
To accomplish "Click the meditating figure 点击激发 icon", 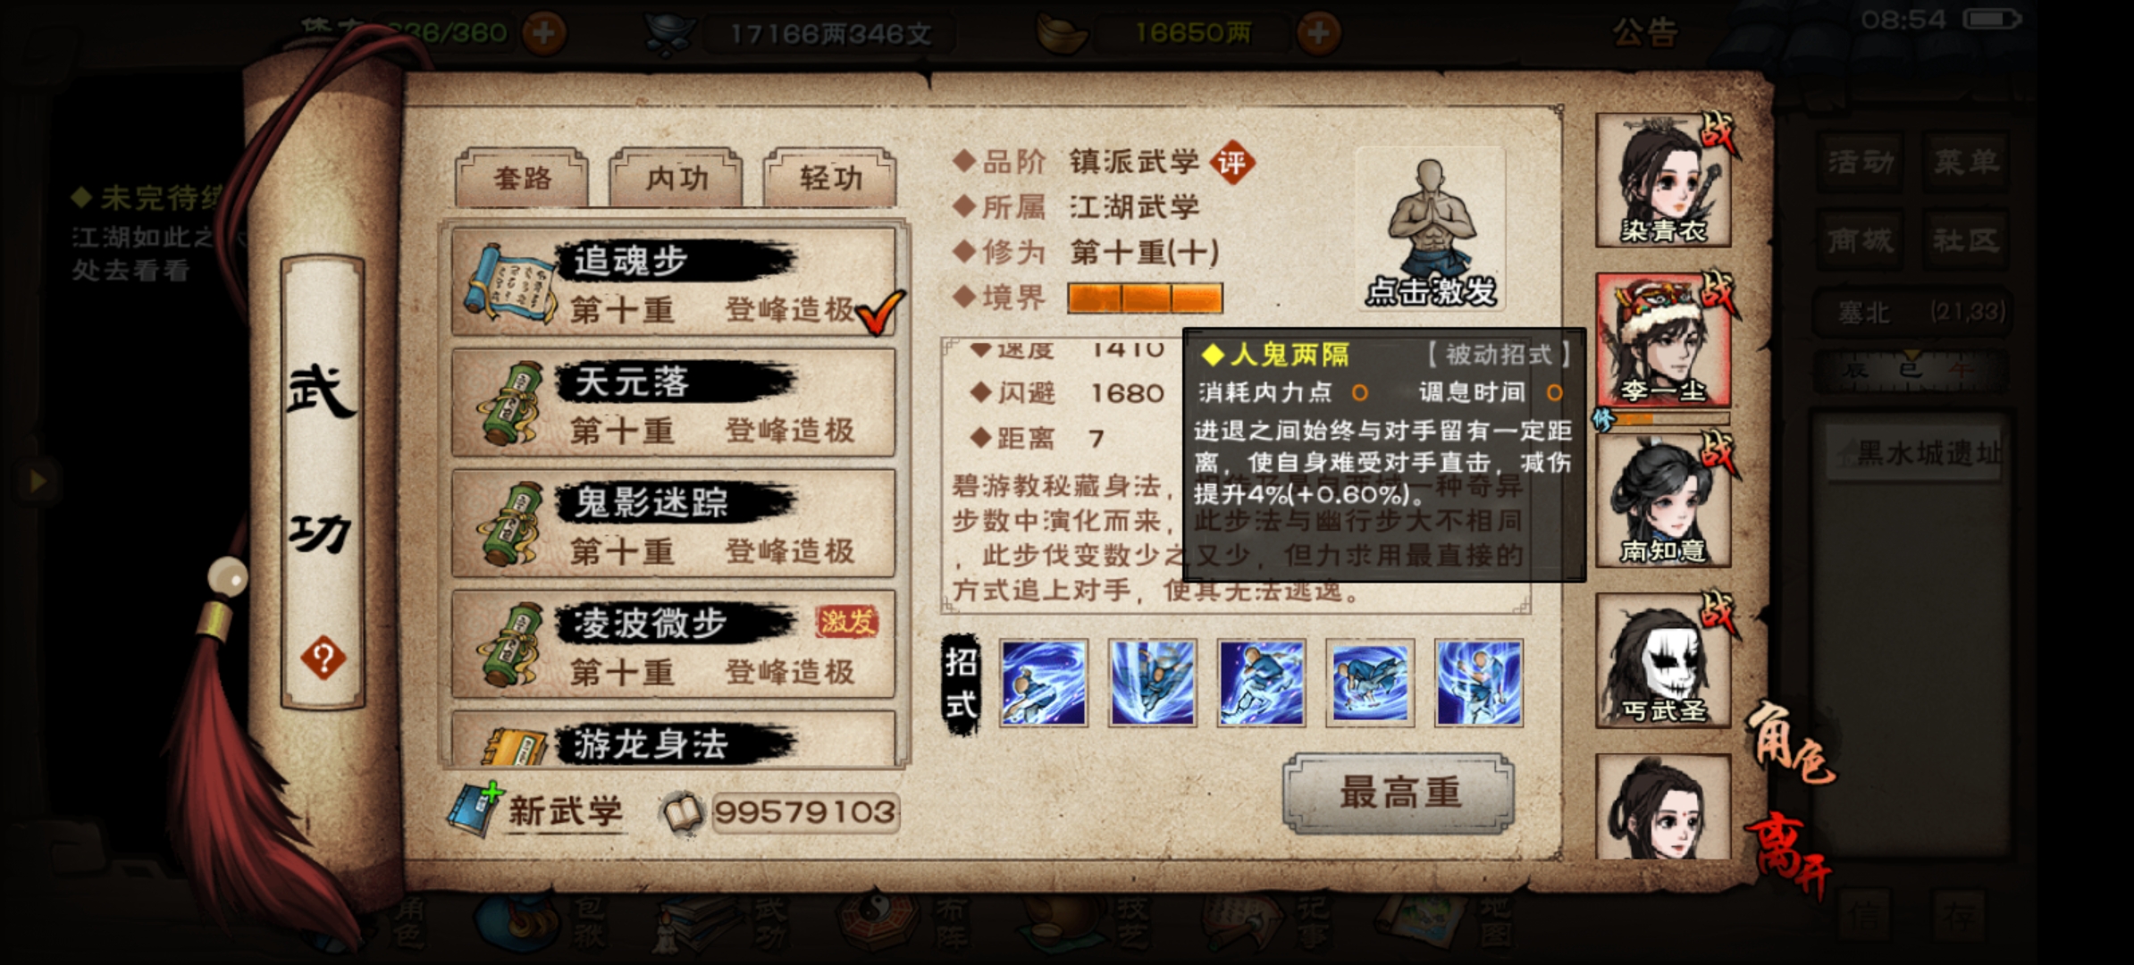I will click(1431, 231).
